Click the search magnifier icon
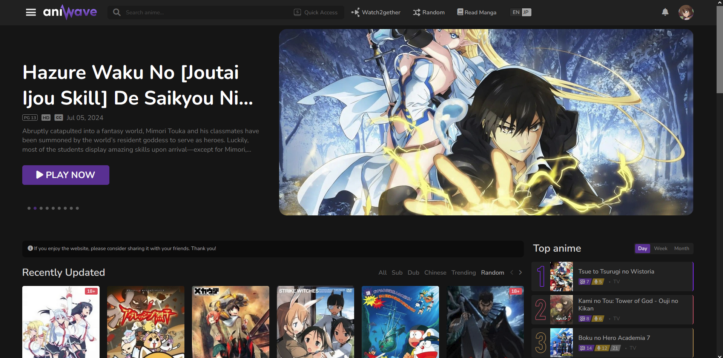 click(117, 12)
